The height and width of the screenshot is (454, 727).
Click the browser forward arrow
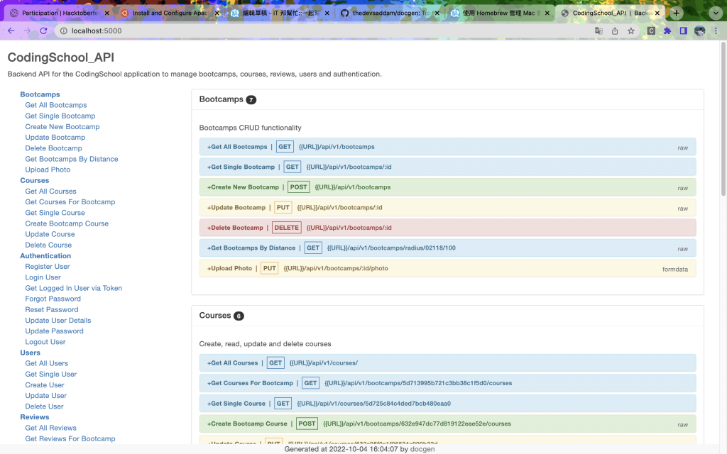tap(28, 31)
